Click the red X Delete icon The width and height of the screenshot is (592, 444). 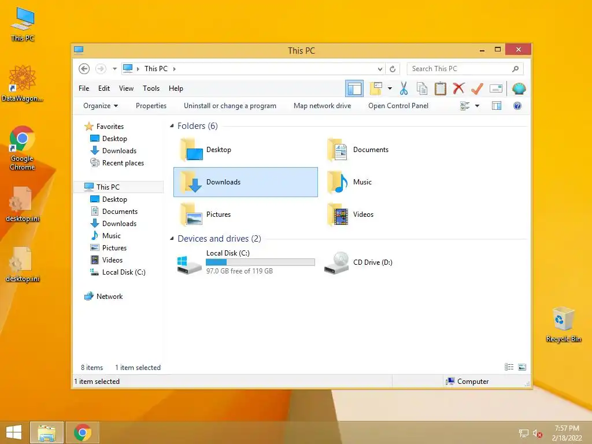pos(458,88)
